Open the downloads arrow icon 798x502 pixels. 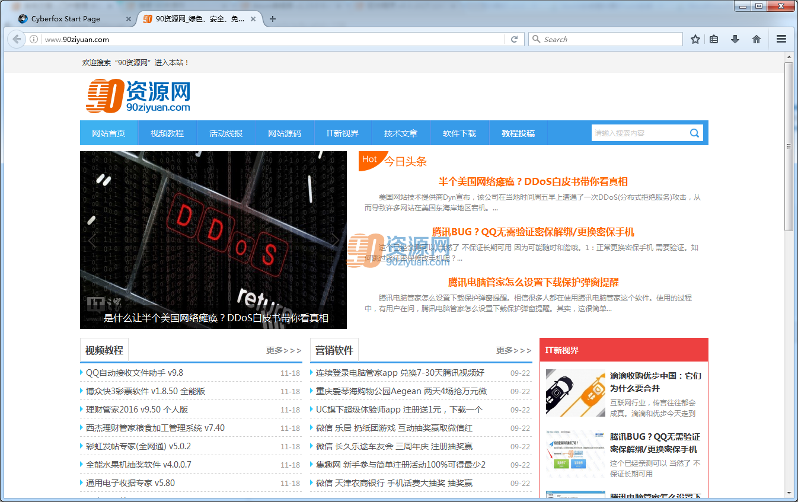point(735,39)
